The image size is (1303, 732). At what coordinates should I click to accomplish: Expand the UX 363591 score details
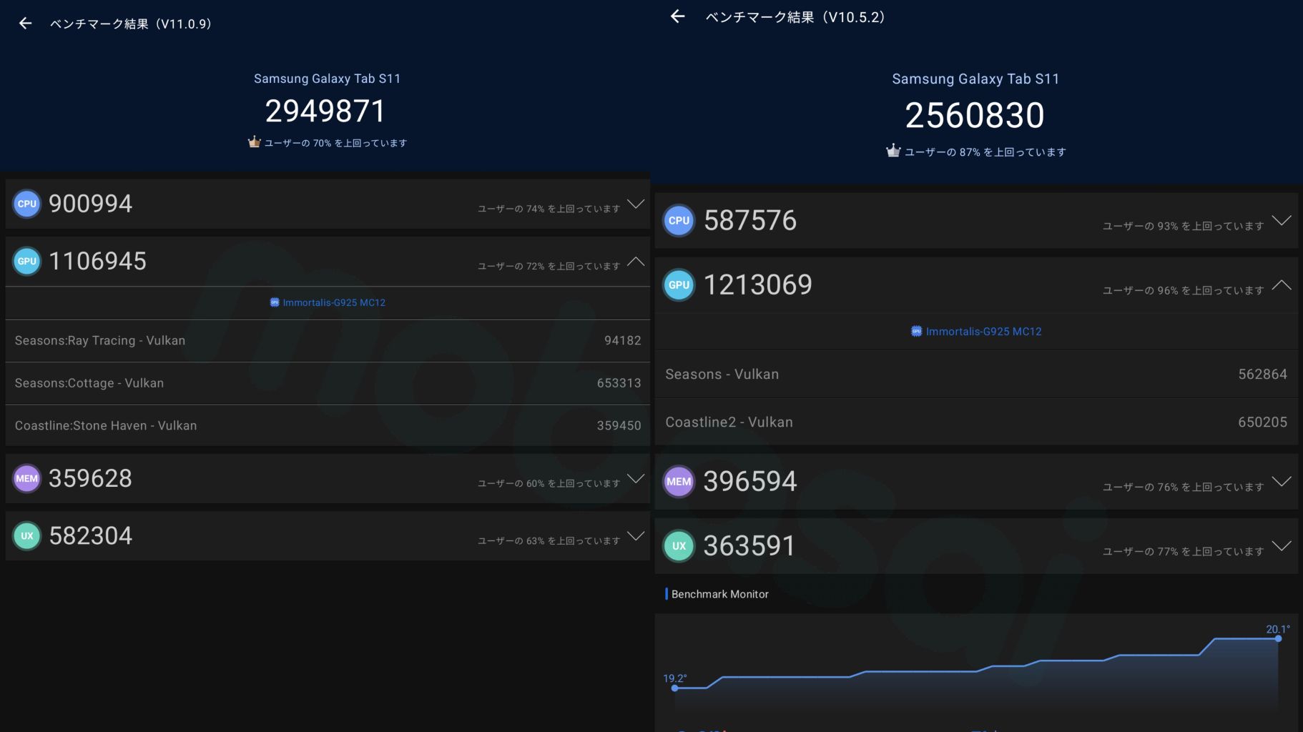tap(1281, 546)
